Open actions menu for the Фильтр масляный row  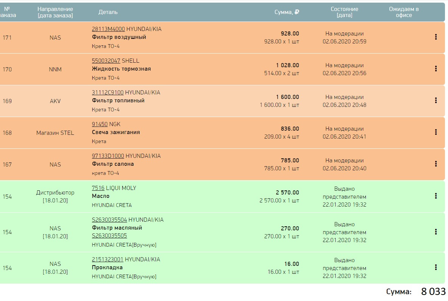point(436,232)
